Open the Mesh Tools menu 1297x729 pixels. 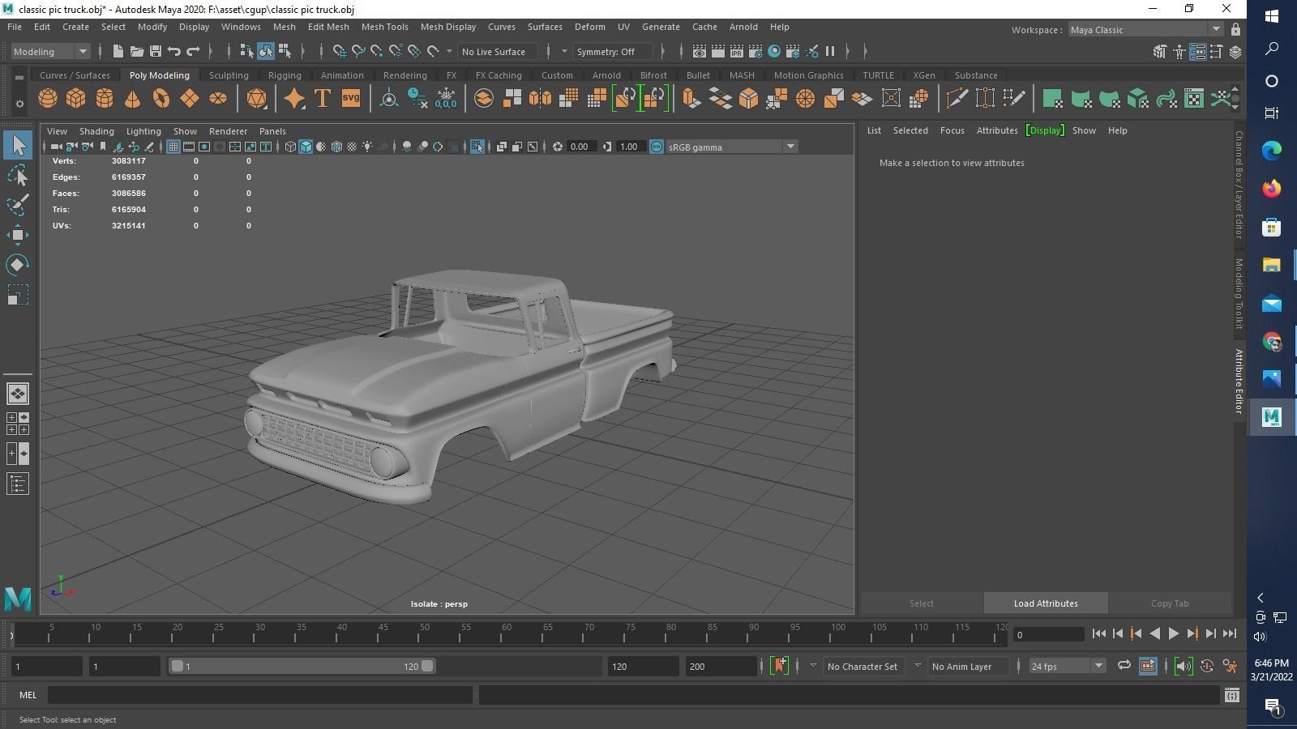click(x=384, y=27)
